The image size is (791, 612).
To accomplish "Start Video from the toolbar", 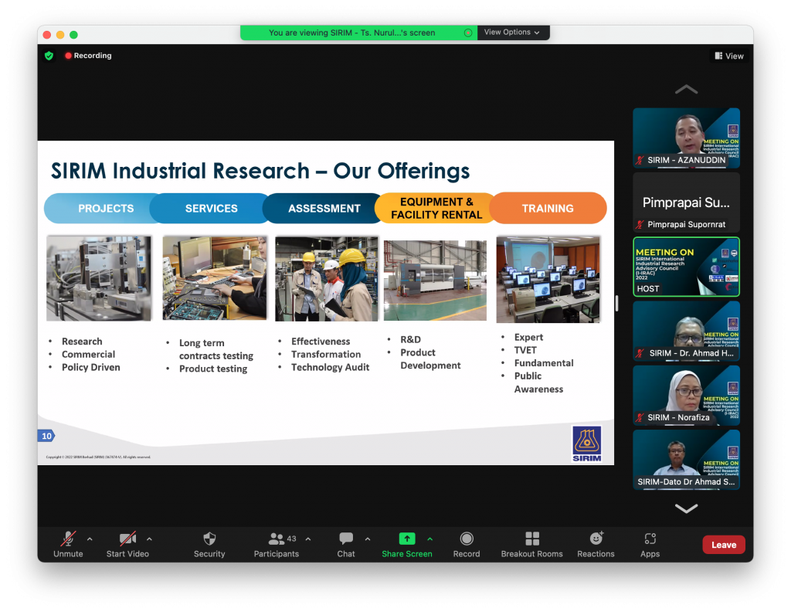I will pyautogui.click(x=127, y=545).
